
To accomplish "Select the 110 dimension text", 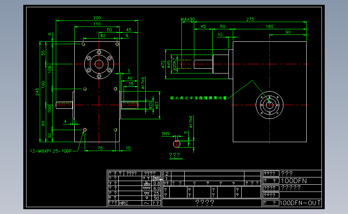I will pos(97,24).
